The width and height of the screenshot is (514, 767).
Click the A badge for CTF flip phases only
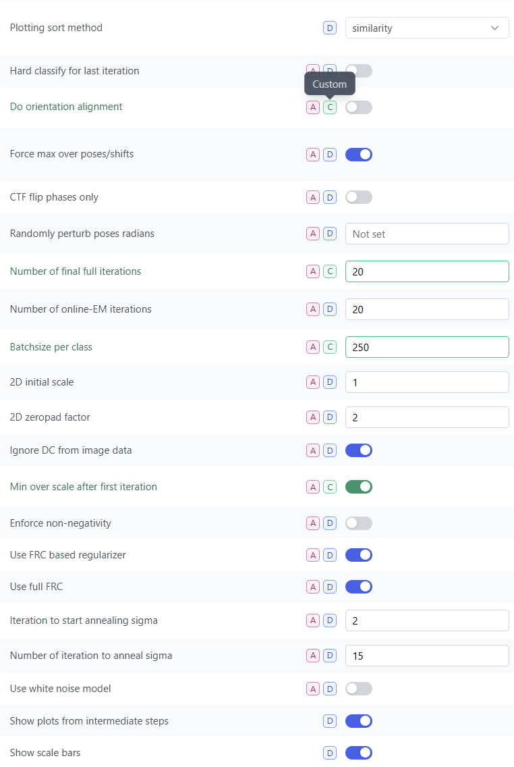click(x=313, y=197)
